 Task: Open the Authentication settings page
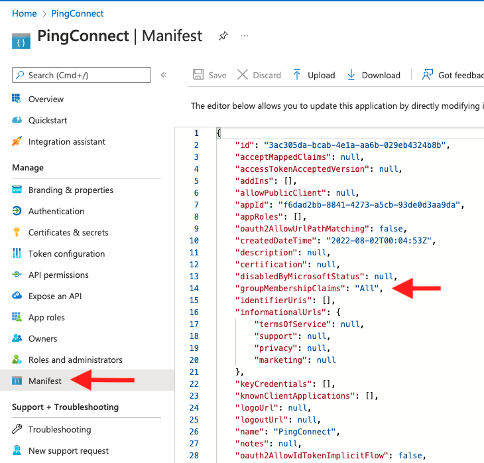56,212
